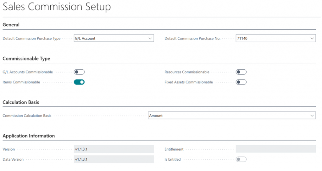The image size is (322, 171).
Task: Click the Data Version value field
Action: [114, 159]
